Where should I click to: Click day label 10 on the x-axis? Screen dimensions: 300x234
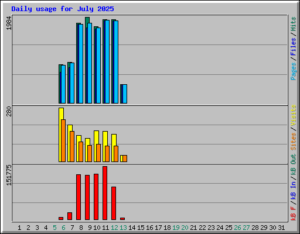(97, 228)
